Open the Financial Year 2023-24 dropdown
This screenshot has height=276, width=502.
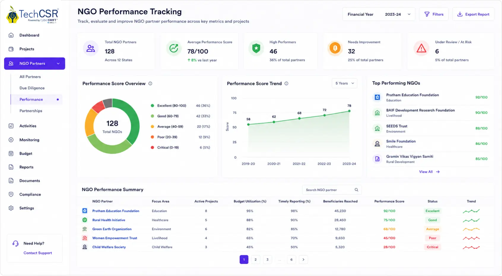pyautogui.click(x=379, y=14)
